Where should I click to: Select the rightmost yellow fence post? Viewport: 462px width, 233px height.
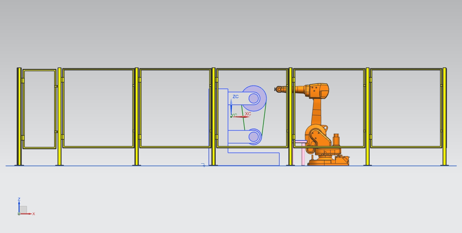pyautogui.click(x=444, y=116)
